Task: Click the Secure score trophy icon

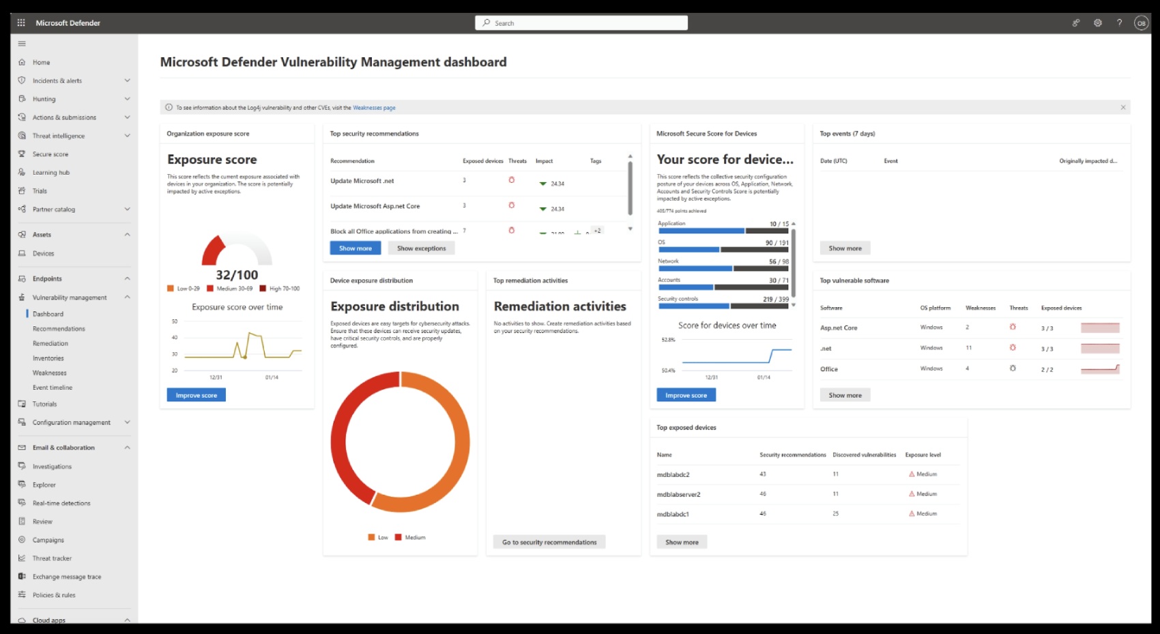Action: pos(22,154)
